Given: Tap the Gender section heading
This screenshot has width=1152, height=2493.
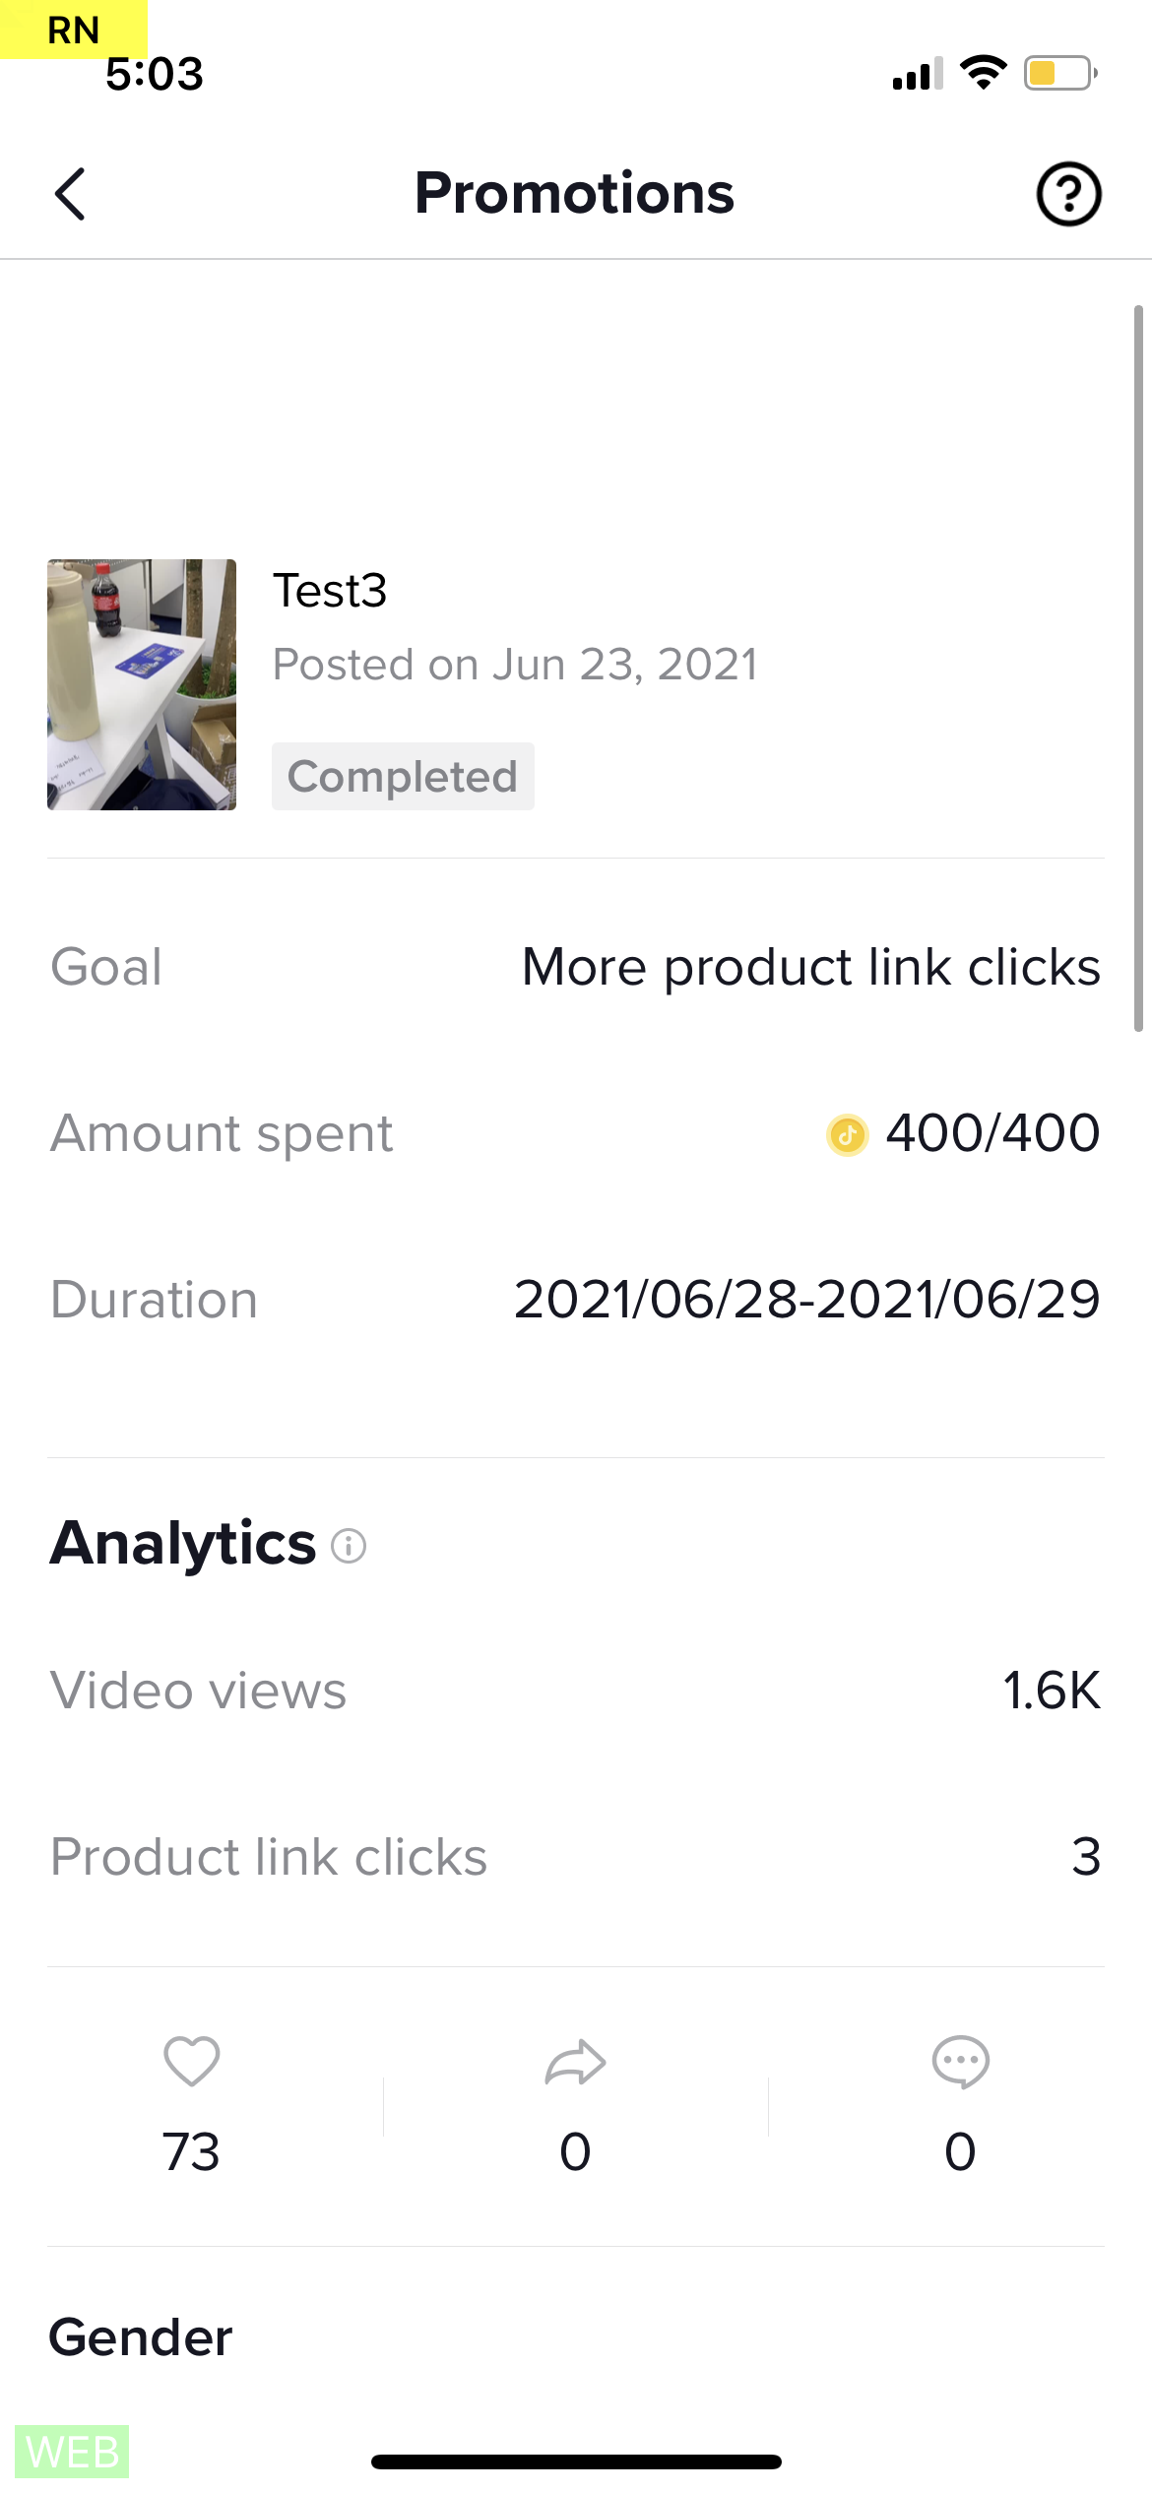Looking at the screenshot, I should click(141, 2337).
